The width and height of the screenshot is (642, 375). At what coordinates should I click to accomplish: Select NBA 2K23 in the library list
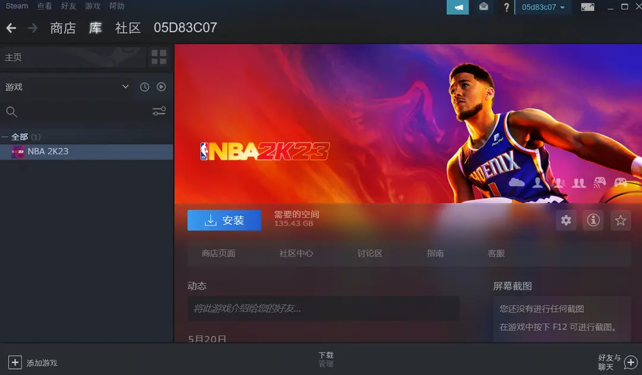[x=86, y=152]
